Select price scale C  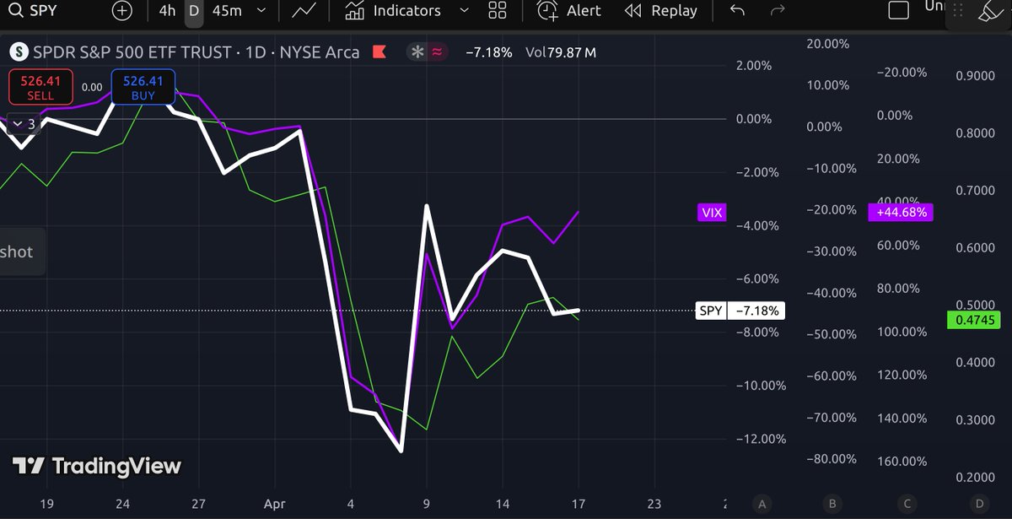point(907,505)
